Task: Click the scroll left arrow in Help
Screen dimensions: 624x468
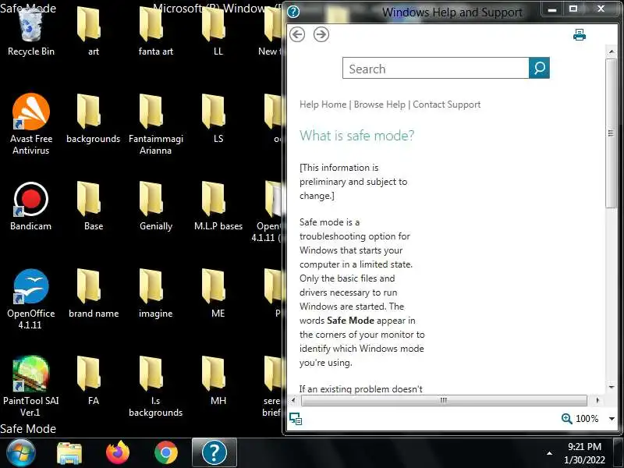Action: [x=294, y=400]
